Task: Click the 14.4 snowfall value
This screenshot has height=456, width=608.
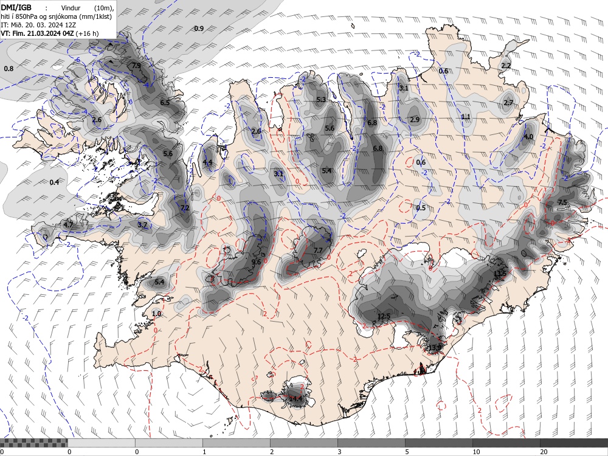Action: pyautogui.click(x=295, y=399)
